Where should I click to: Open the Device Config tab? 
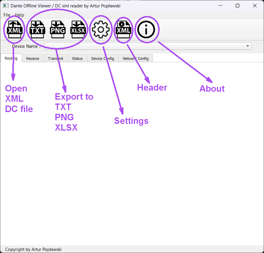103,58
